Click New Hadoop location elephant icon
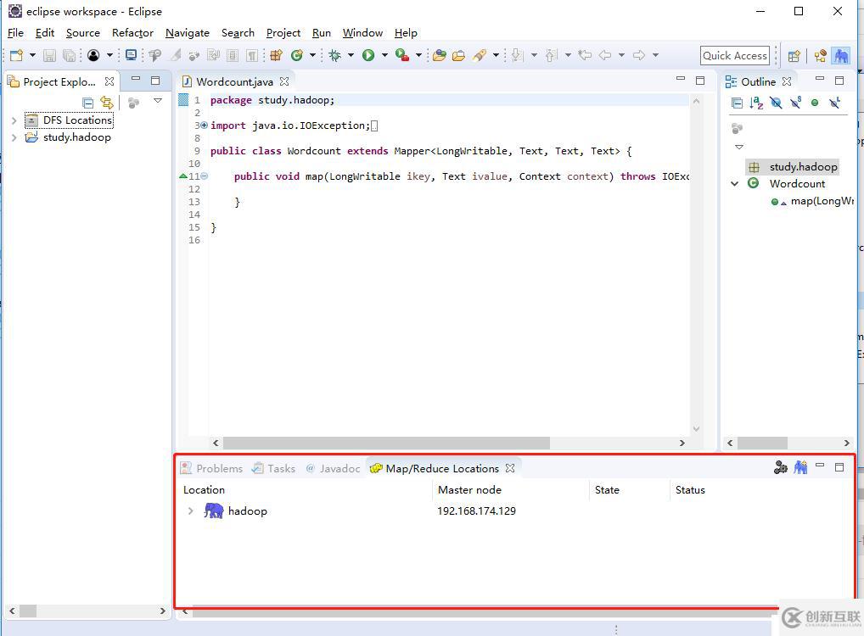The image size is (864, 636). click(800, 467)
